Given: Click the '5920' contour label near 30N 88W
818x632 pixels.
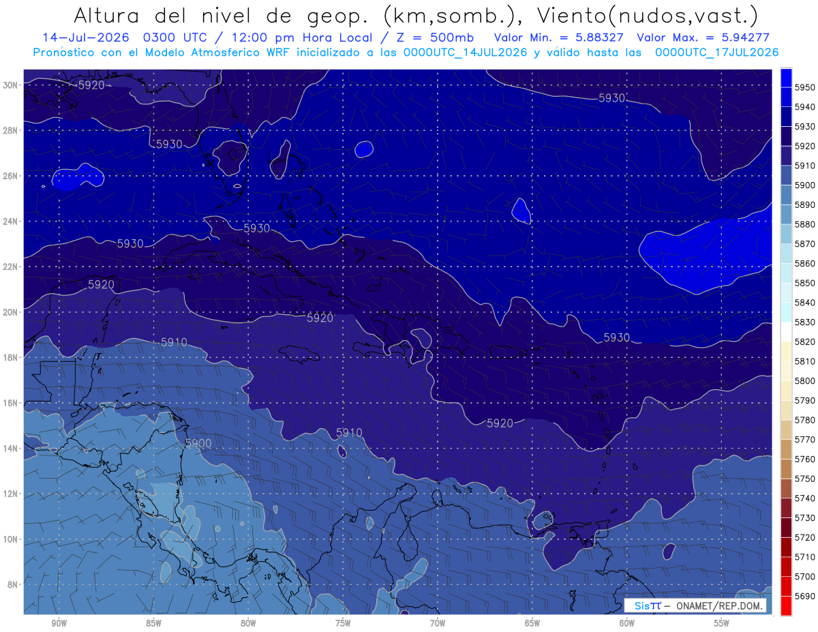Looking at the screenshot, I should (91, 85).
